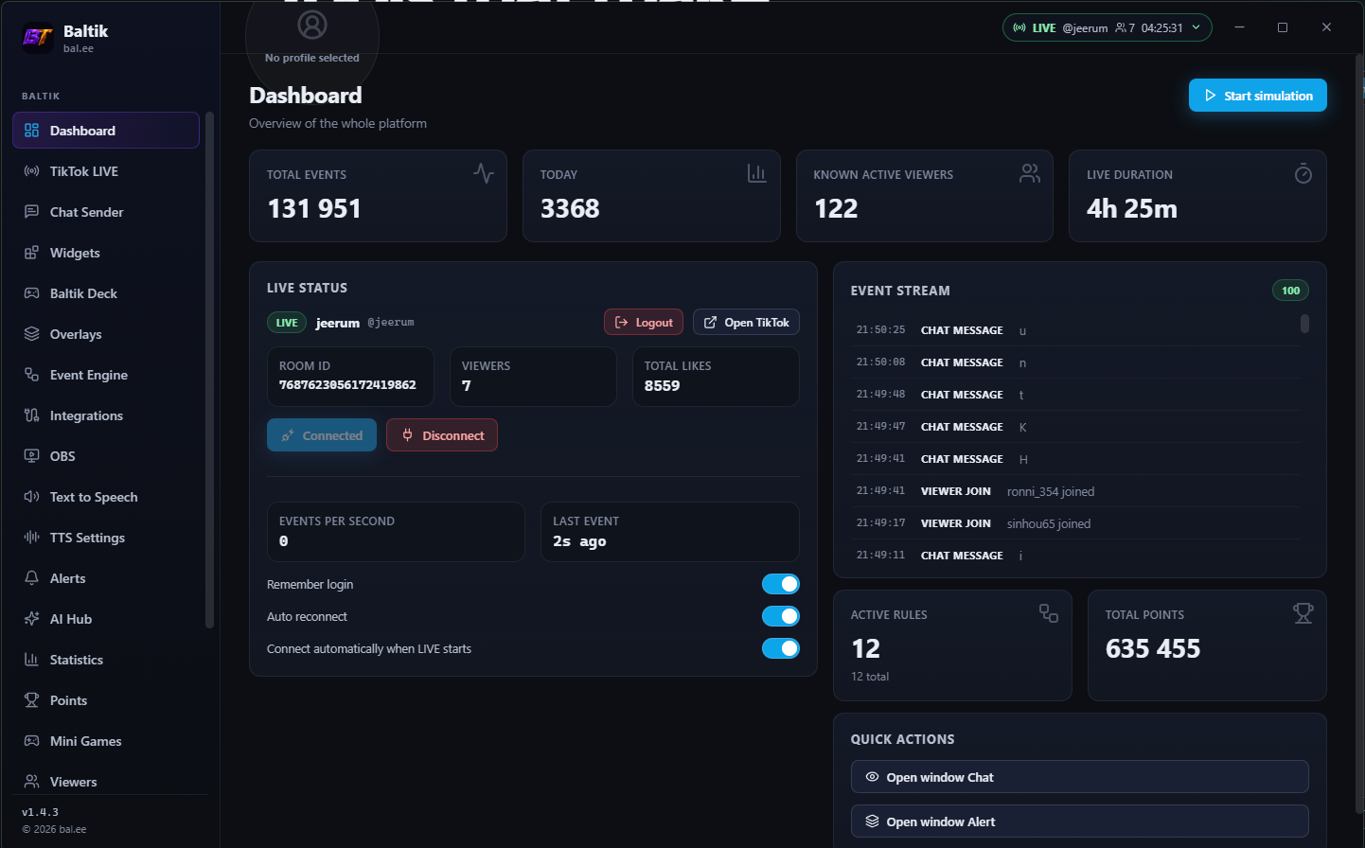Image resolution: width=1365 pixels, height=848 pixels.
Task: Click the Logout button
Action: [x=644, y=322]
